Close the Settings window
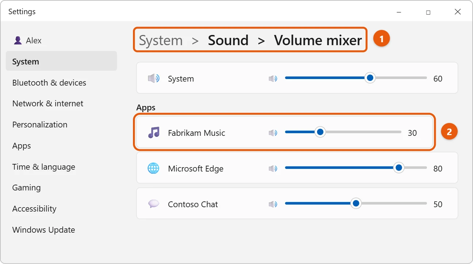Screen dimensions: 473x264 [458, 12]
